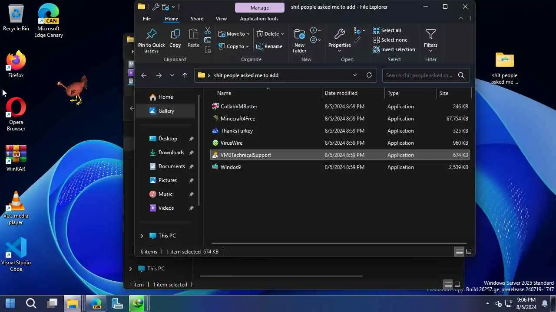Click quick access toolbar wrench properties icon

[x=155, y=7]
